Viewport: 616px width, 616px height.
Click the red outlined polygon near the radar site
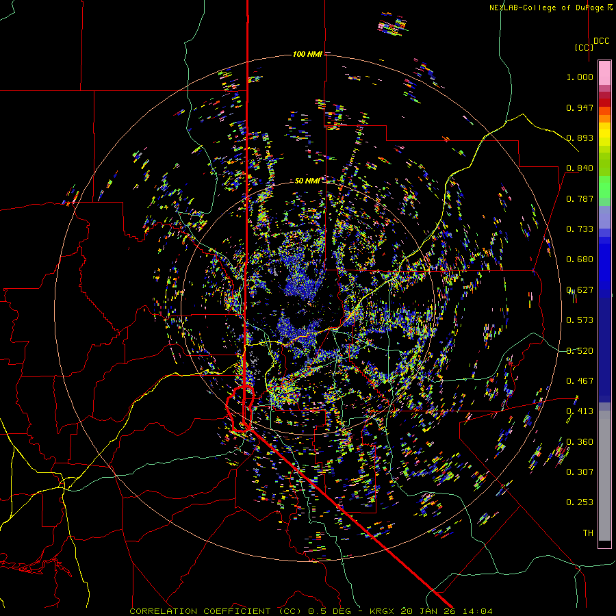click(x=240, y=409)
